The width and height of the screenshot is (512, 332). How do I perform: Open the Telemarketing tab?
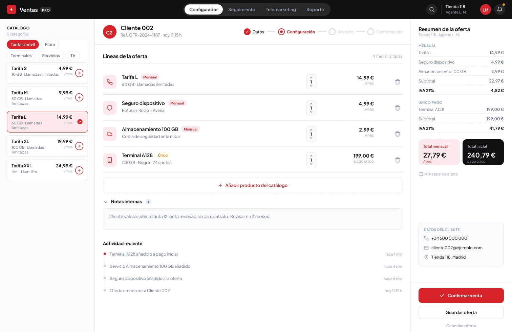tap(281, 9)
